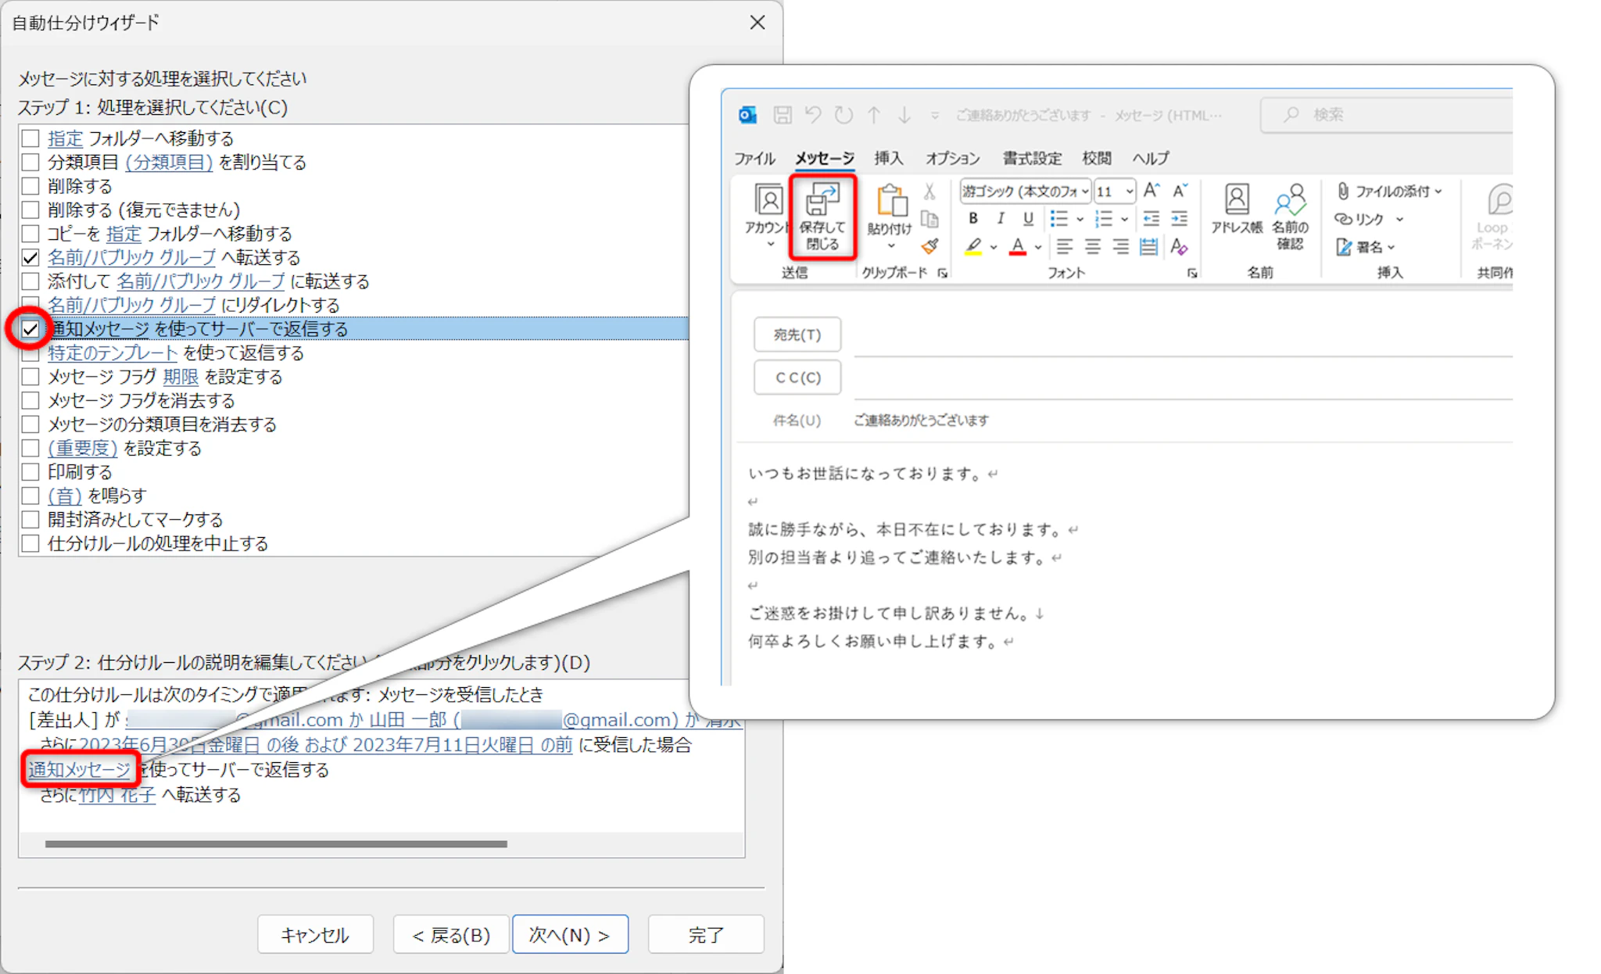Click the clear formatting icon
This screenshot has height=974, width=1601.
point(1179,247)
